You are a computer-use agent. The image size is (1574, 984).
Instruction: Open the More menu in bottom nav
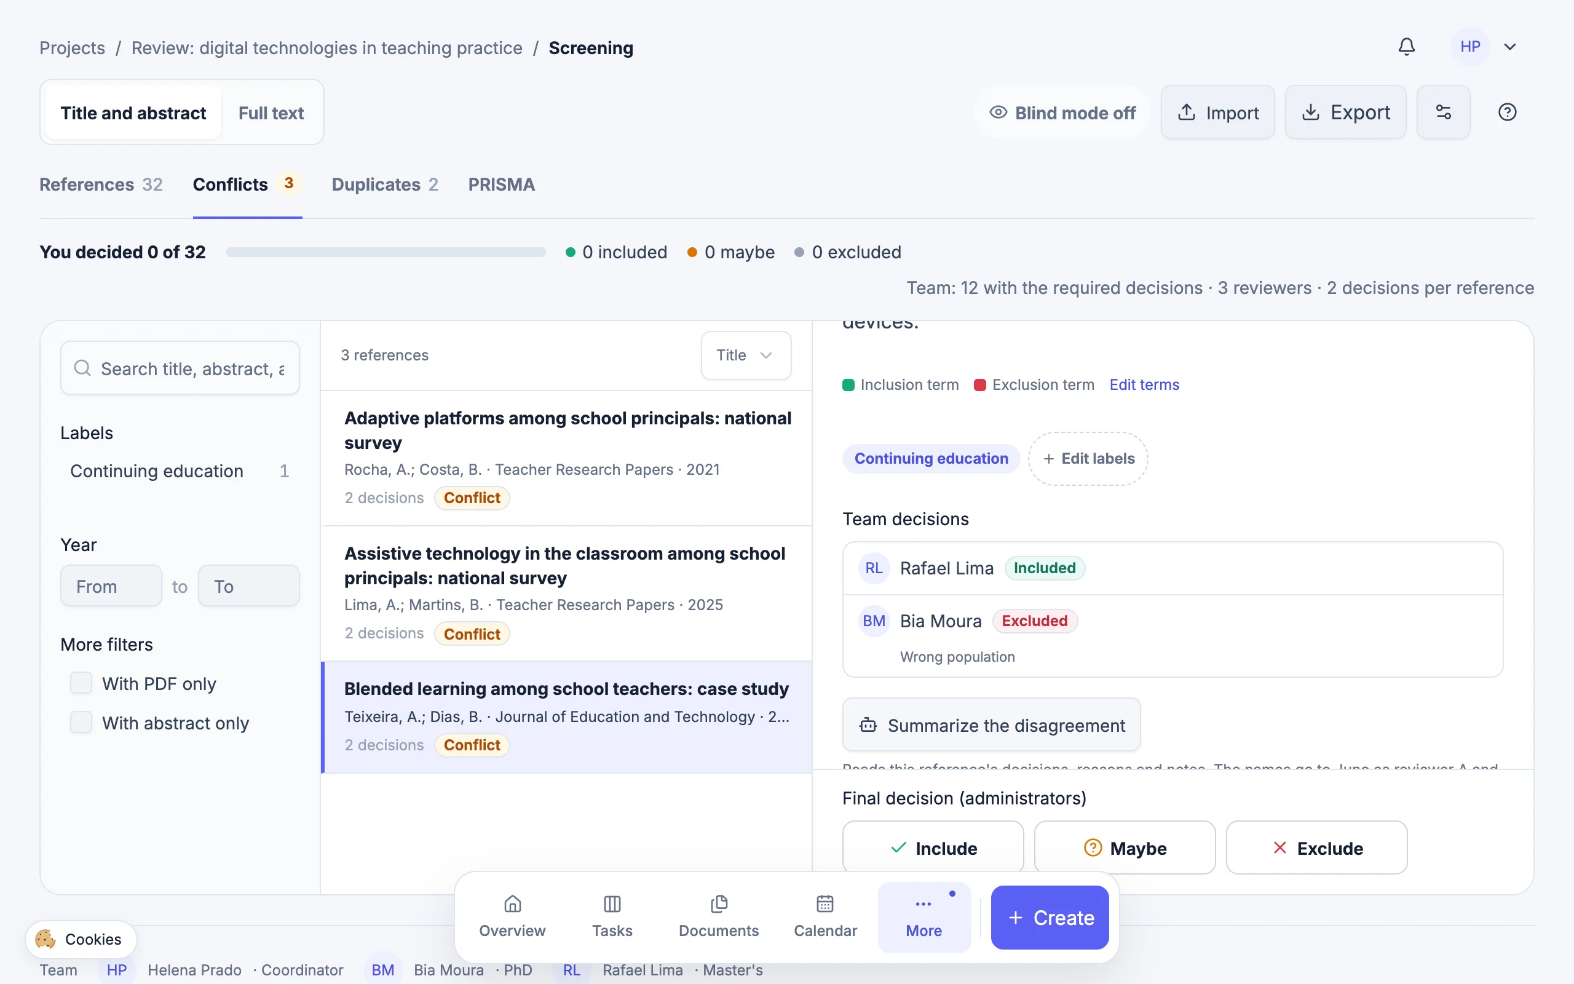(924, 917)
